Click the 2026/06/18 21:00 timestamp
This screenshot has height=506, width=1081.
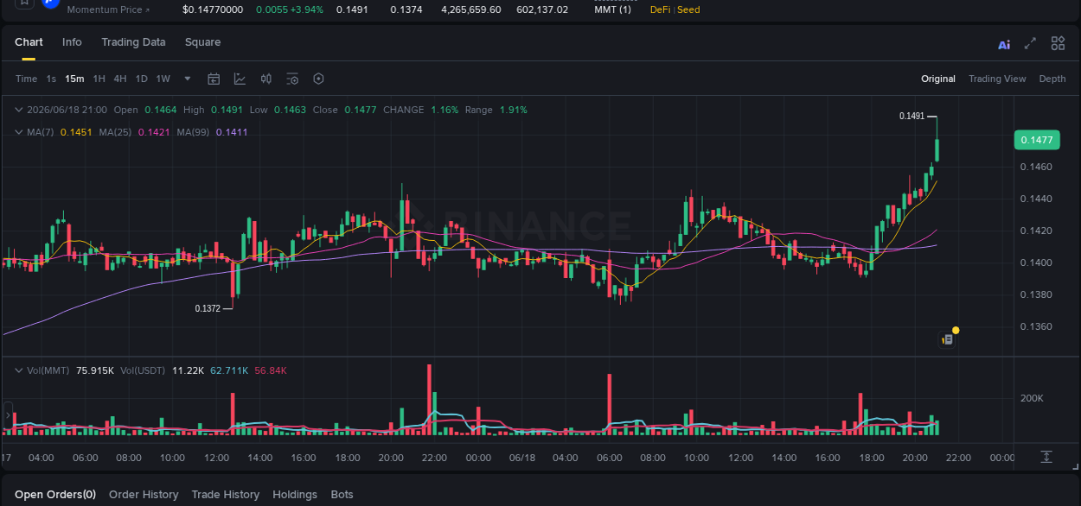pyautogui.click(x=67, y=110)
